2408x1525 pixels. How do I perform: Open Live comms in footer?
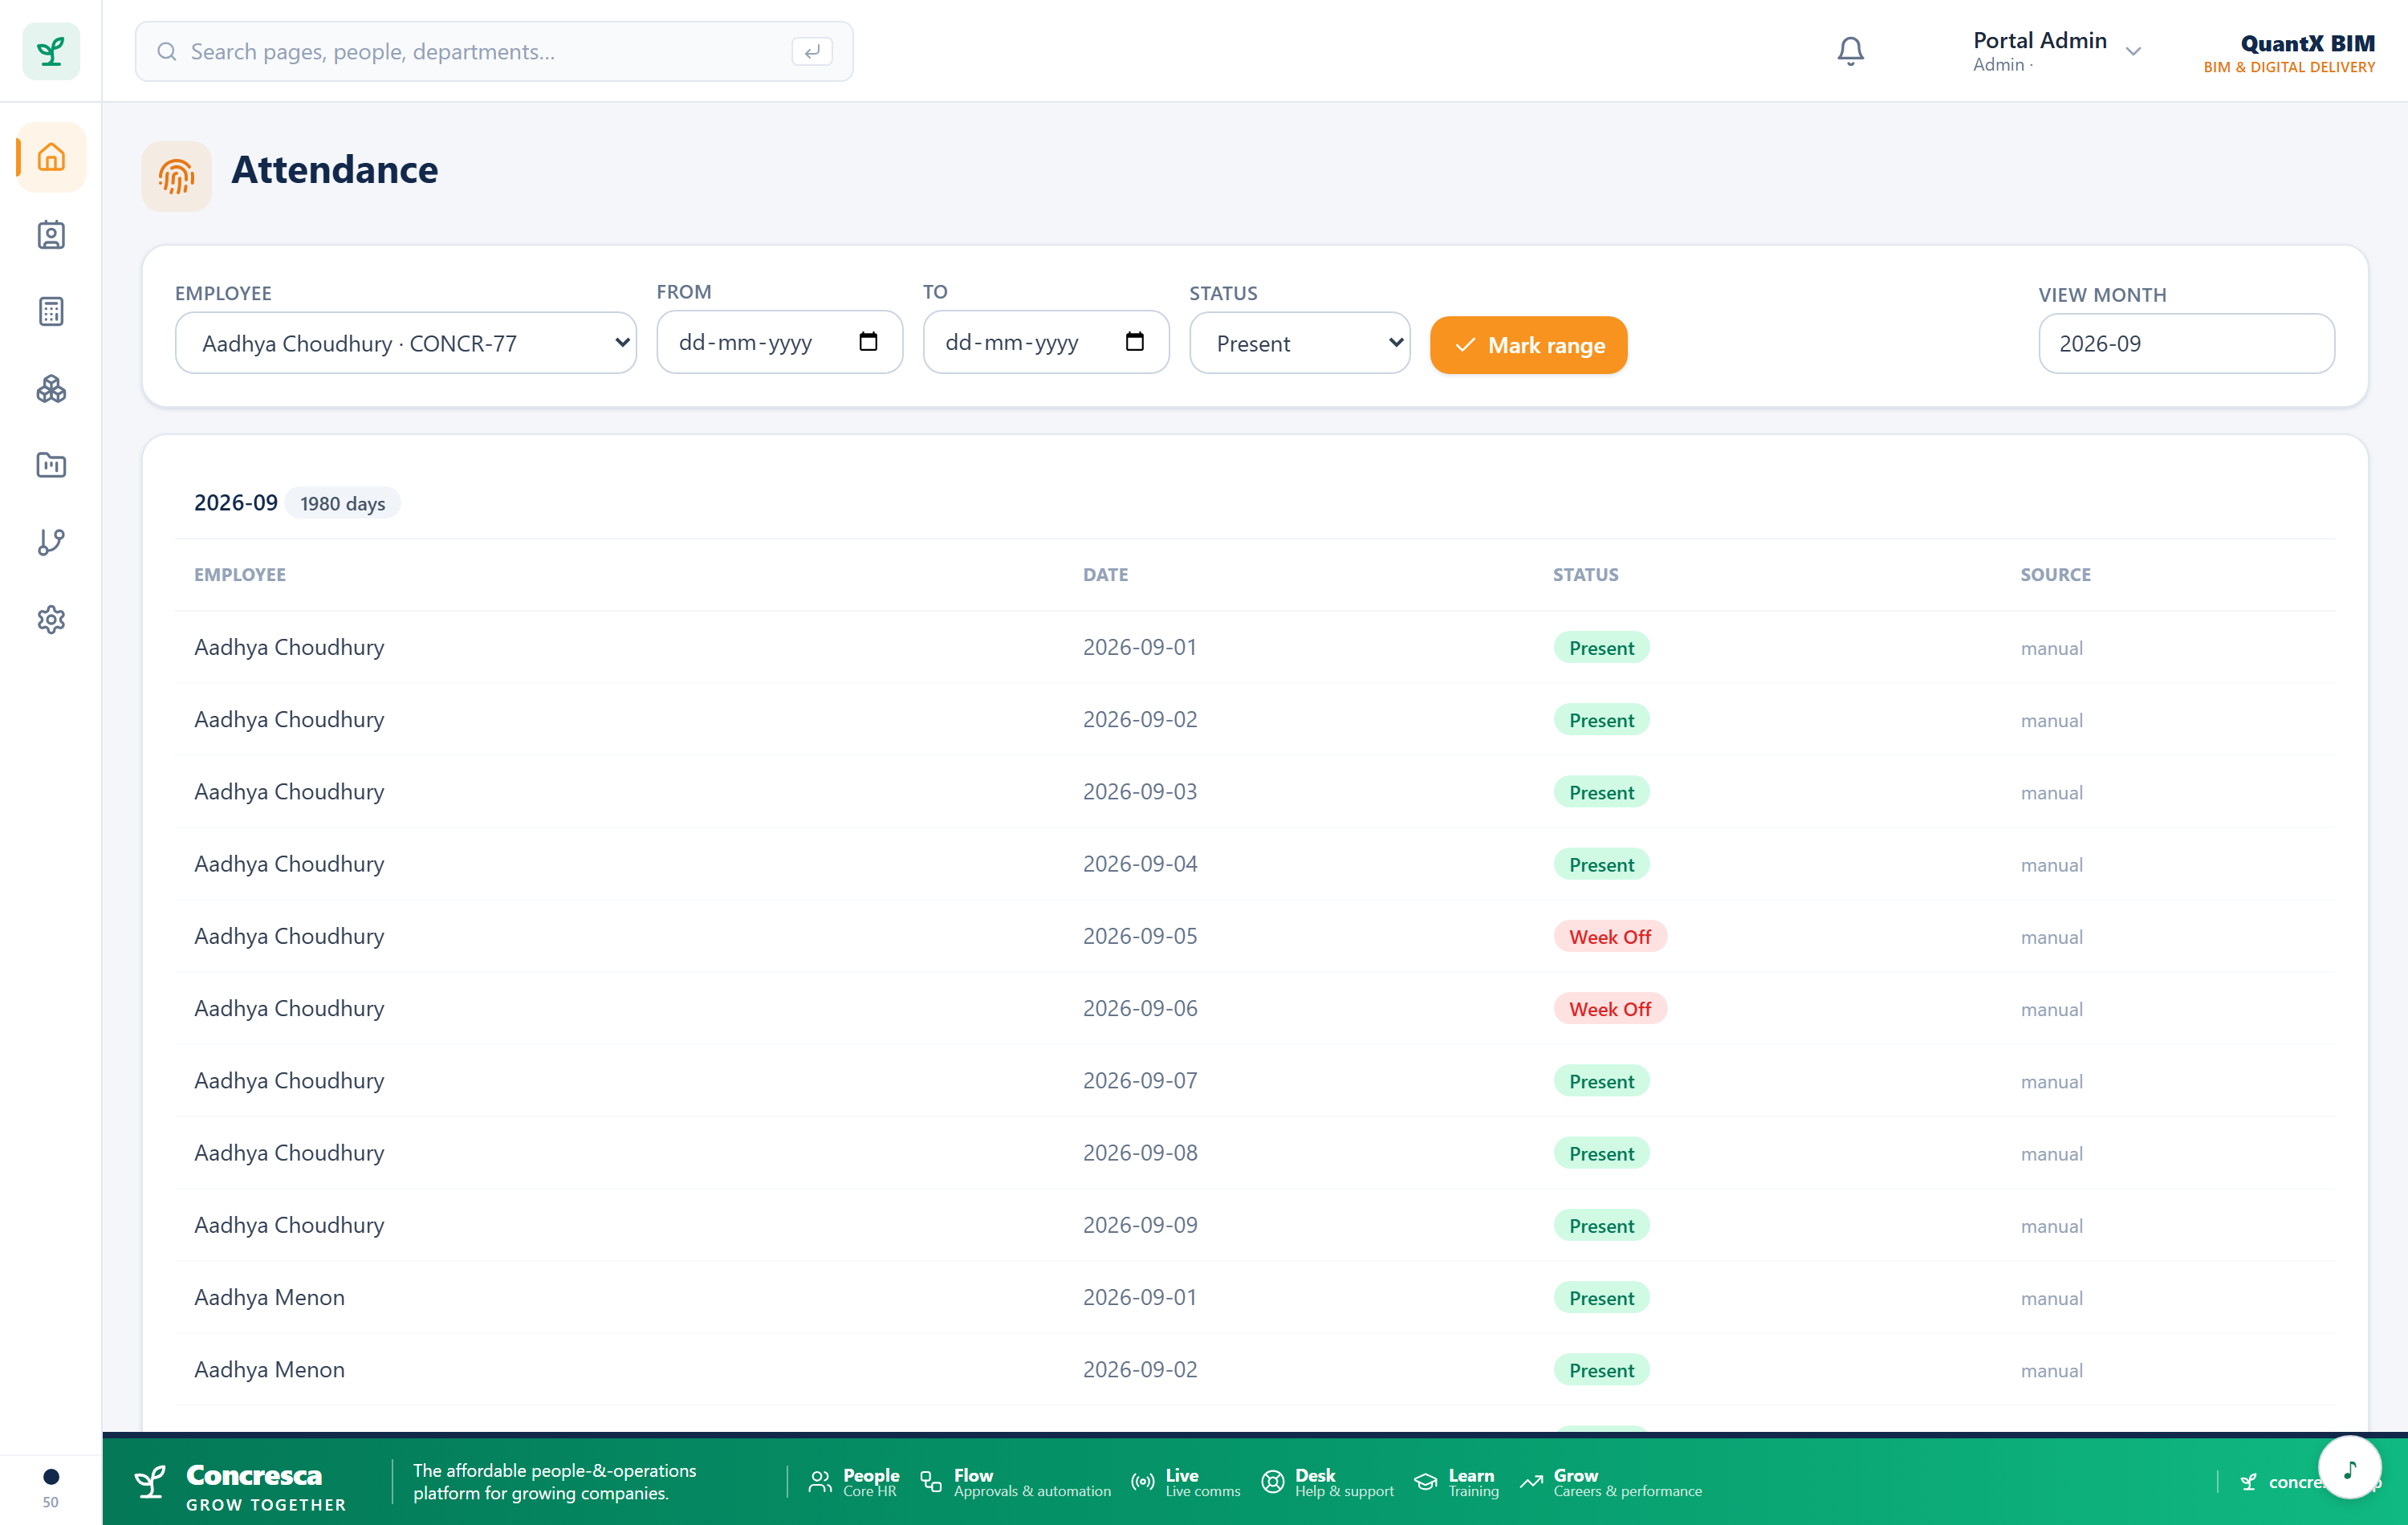pyautogui.click(x=1185, y=1482)
